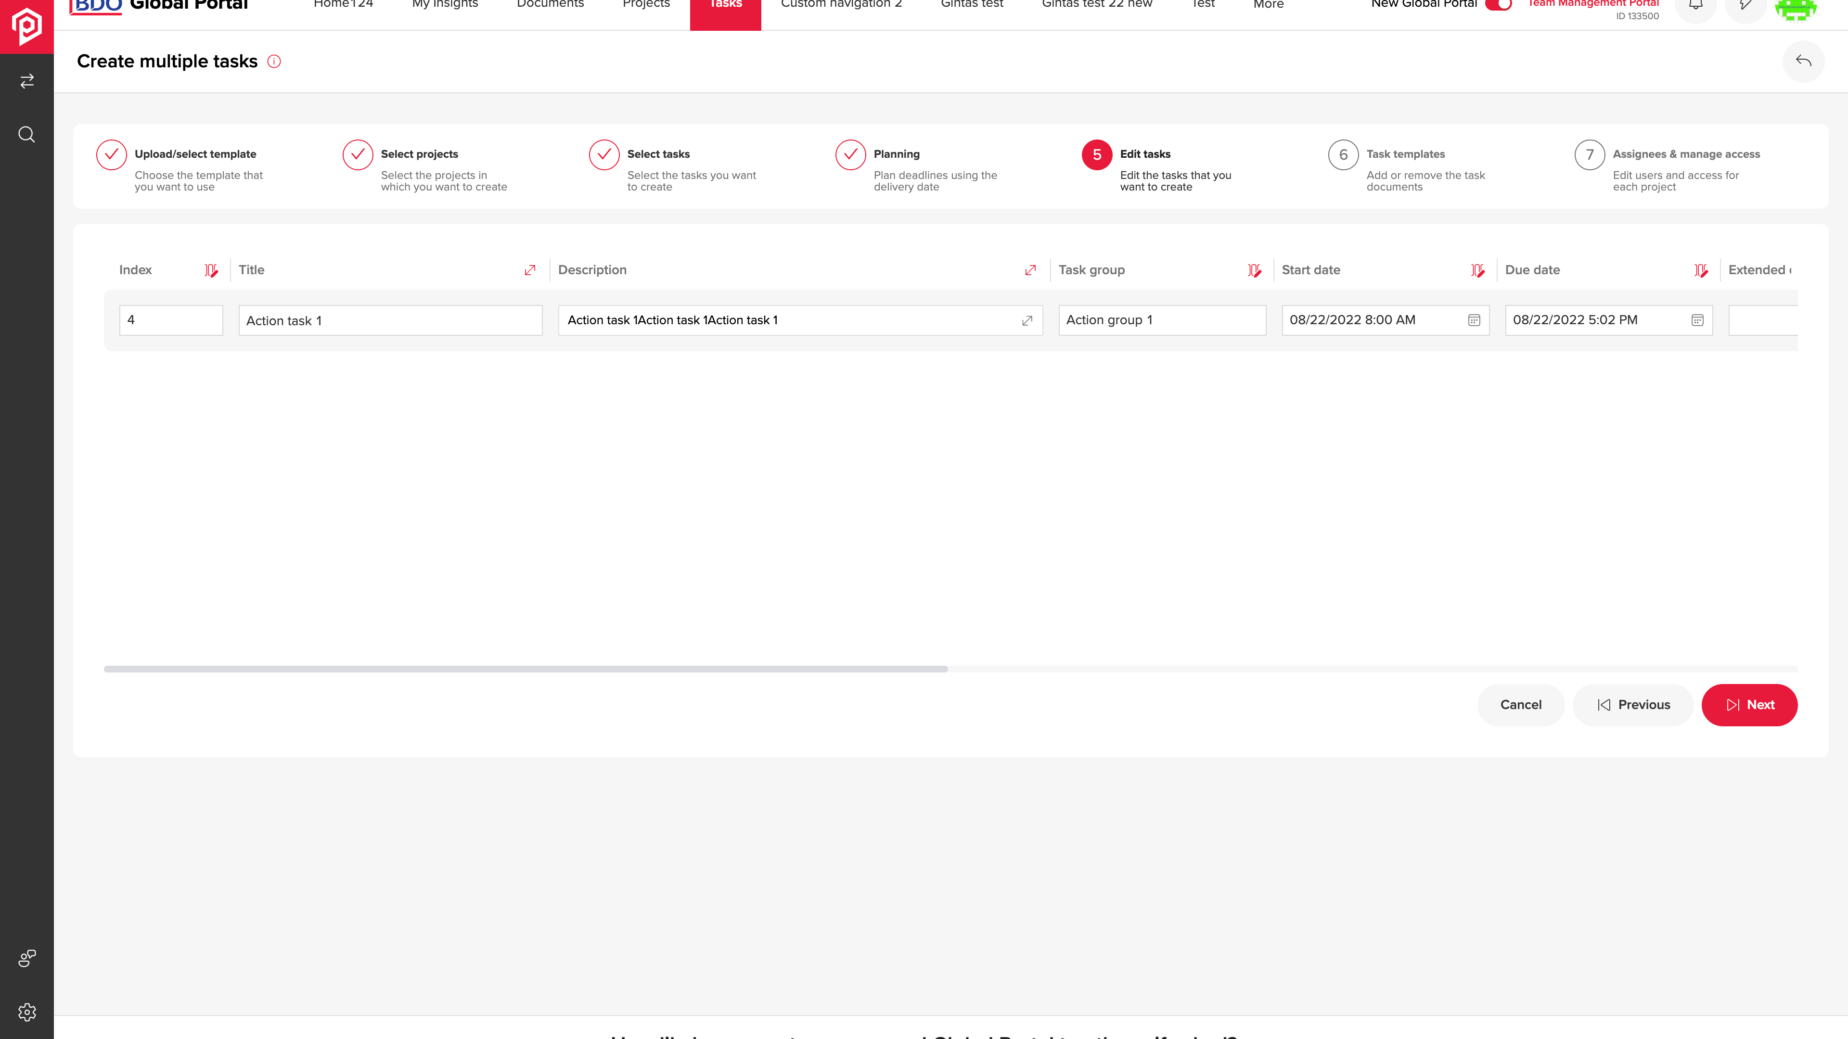Click the sidebar settings gear icon
The height and width of the screenshot is (1039, 1848).
(x=26, y=1012)
